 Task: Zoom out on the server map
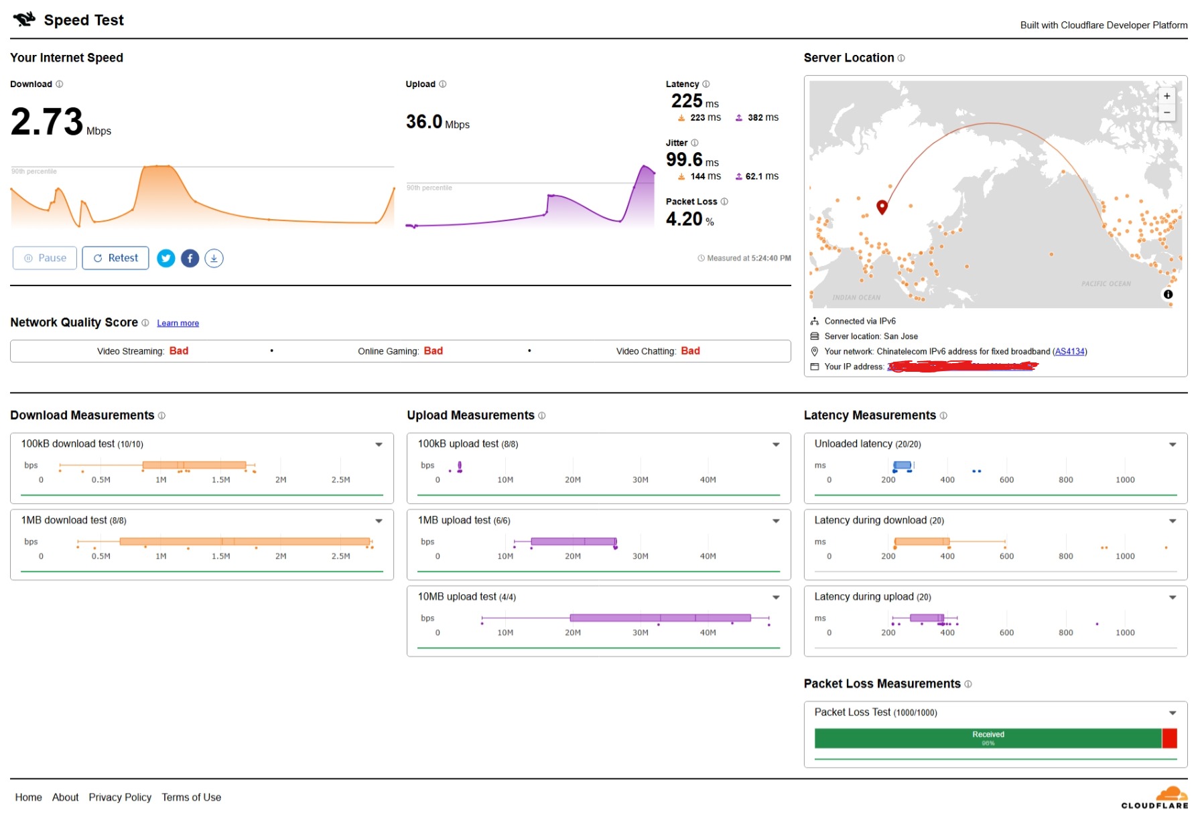coord(1167,113)
